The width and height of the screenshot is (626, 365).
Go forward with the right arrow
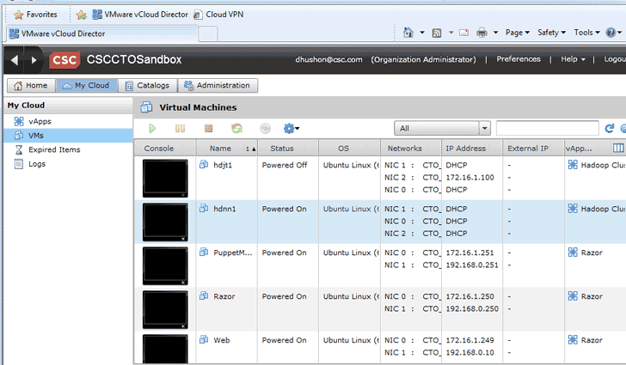pos(34,60)
